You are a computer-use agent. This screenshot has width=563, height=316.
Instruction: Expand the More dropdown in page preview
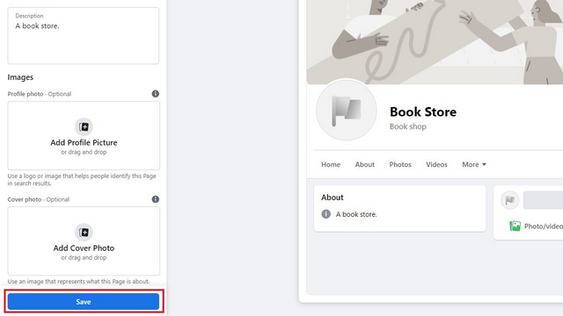point(474,164)
